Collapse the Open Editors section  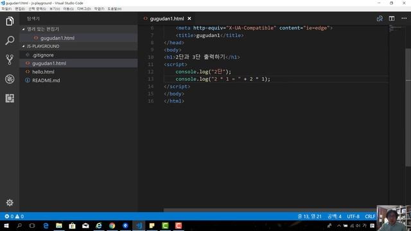point(78,29)
